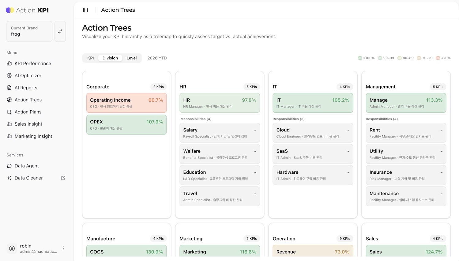Expand the Salary responsibility card
Screen dimensions: 459x261
(220, 133)
